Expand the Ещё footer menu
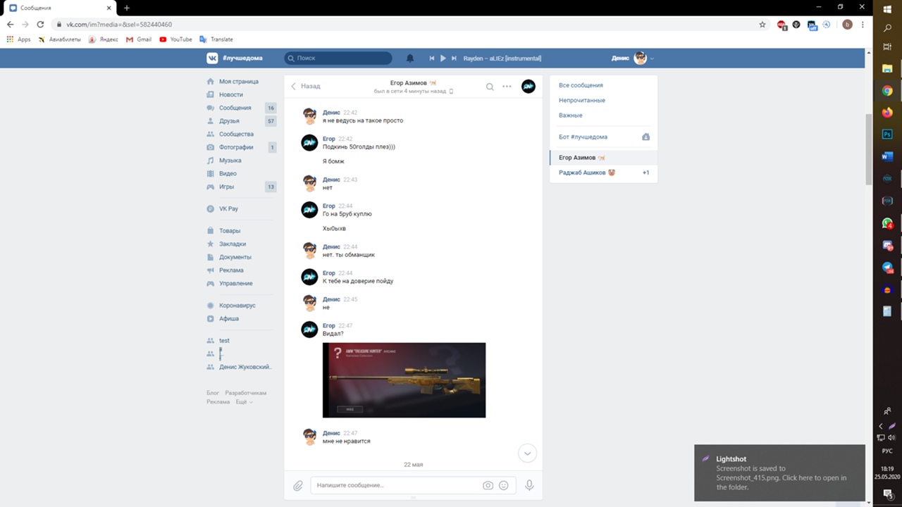Image resolution: width=902 pixels, height=507 pixels. tap(244, 401)
